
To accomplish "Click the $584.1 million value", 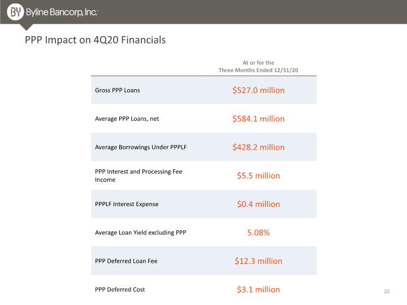I will pos(258,119).
